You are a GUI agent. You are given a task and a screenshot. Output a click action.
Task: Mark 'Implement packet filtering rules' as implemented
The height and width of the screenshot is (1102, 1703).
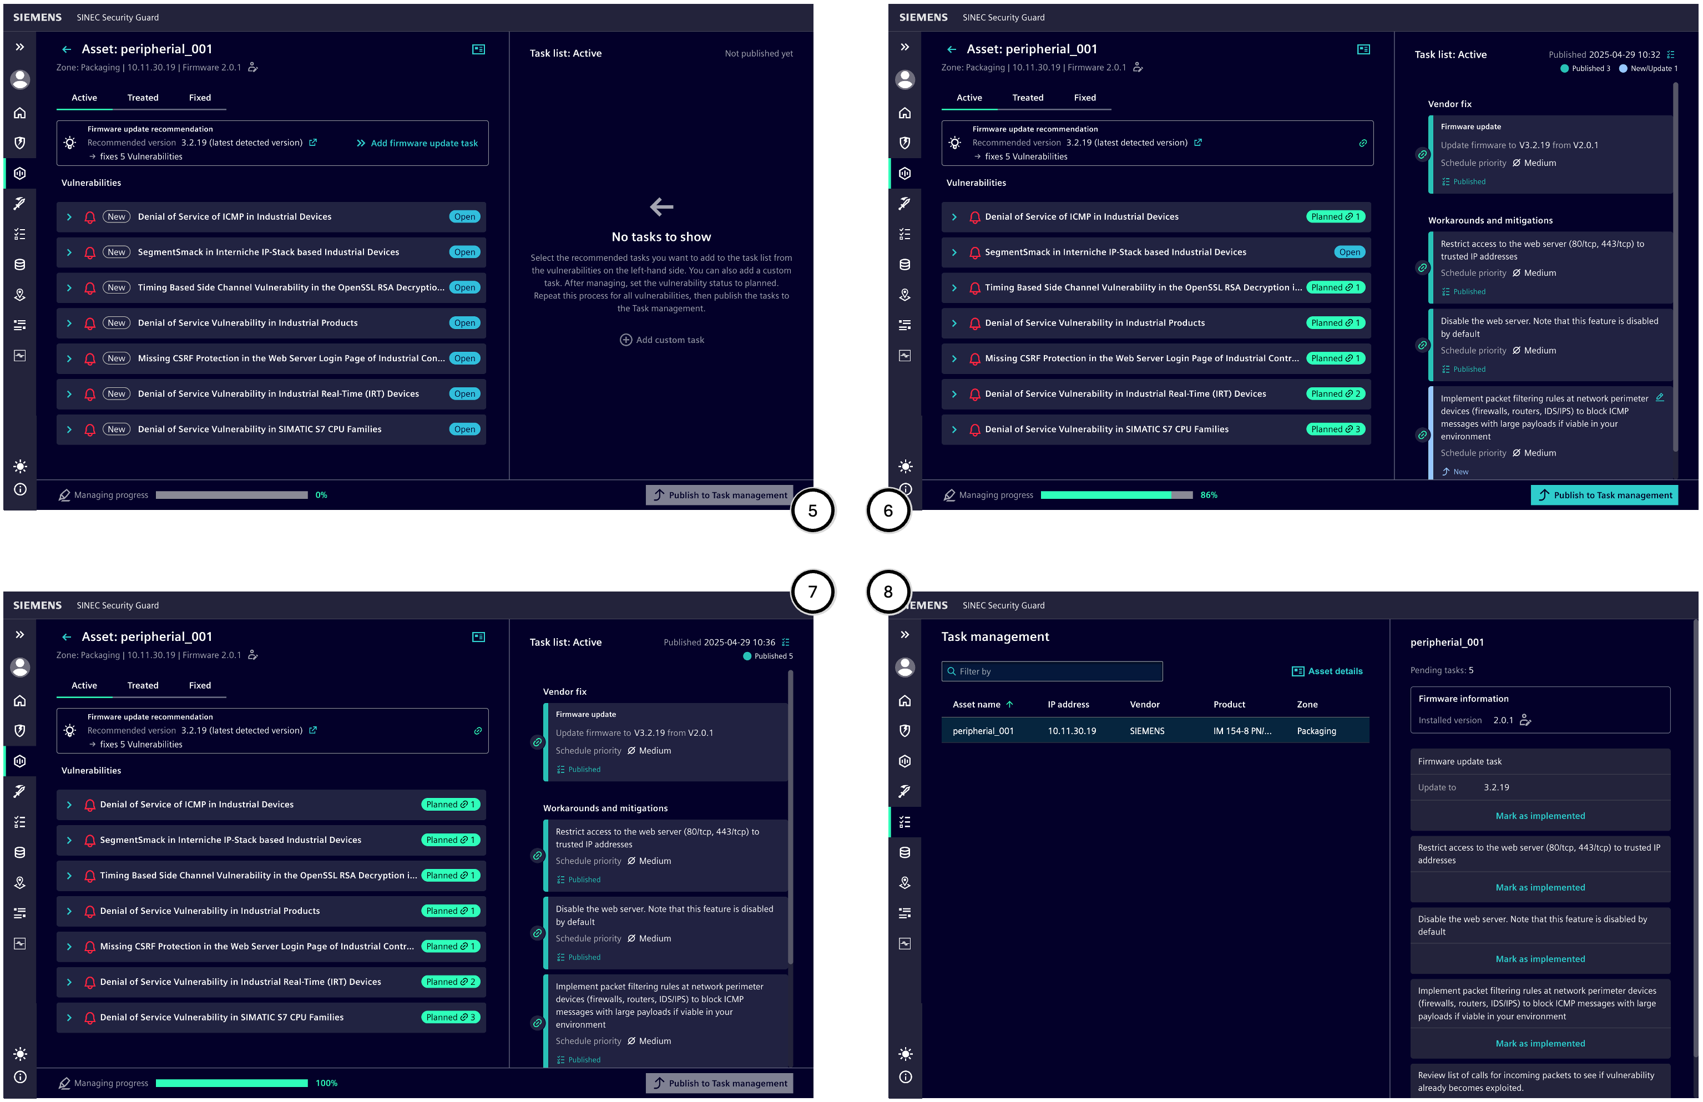[1540, 1044]
